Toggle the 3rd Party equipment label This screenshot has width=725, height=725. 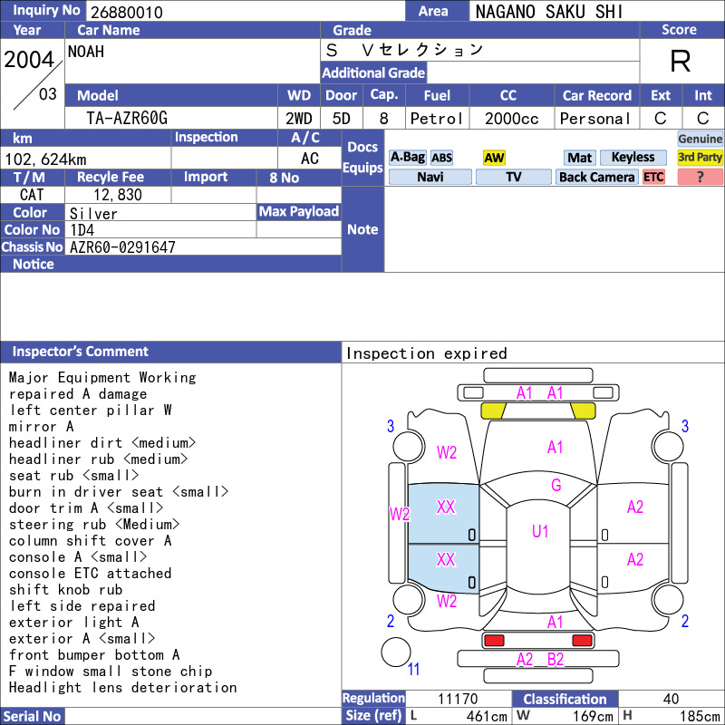[x=700, y=158]
